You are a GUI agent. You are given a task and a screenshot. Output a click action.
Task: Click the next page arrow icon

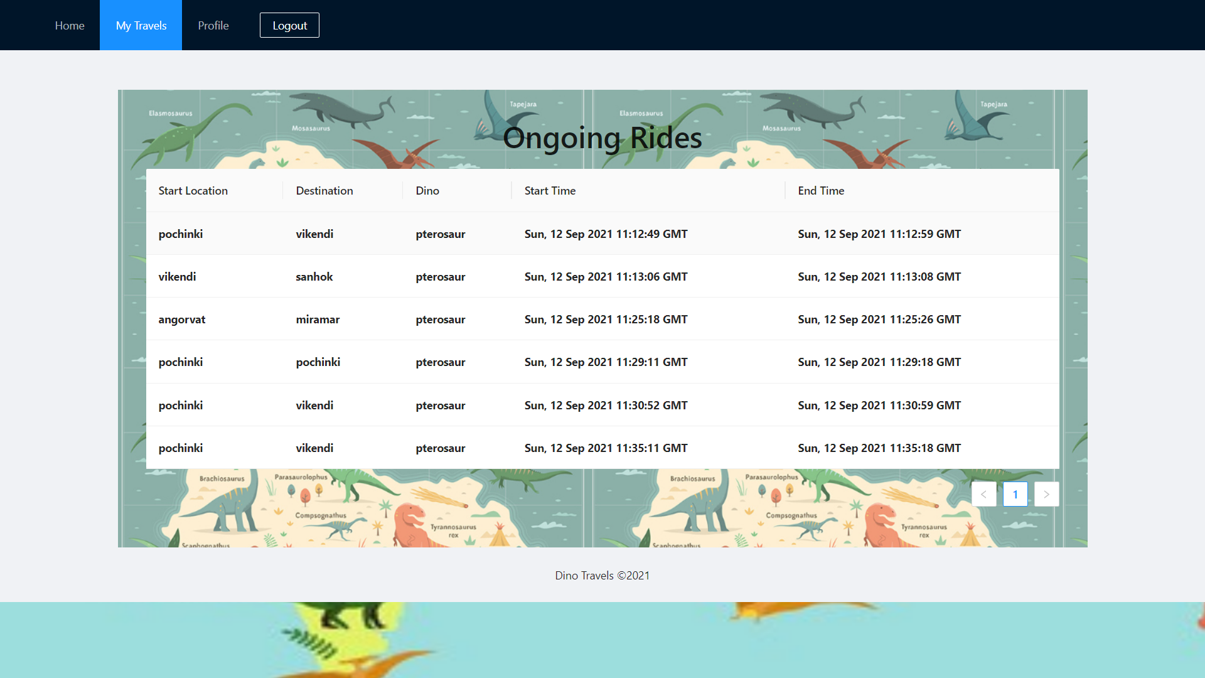1046,495
